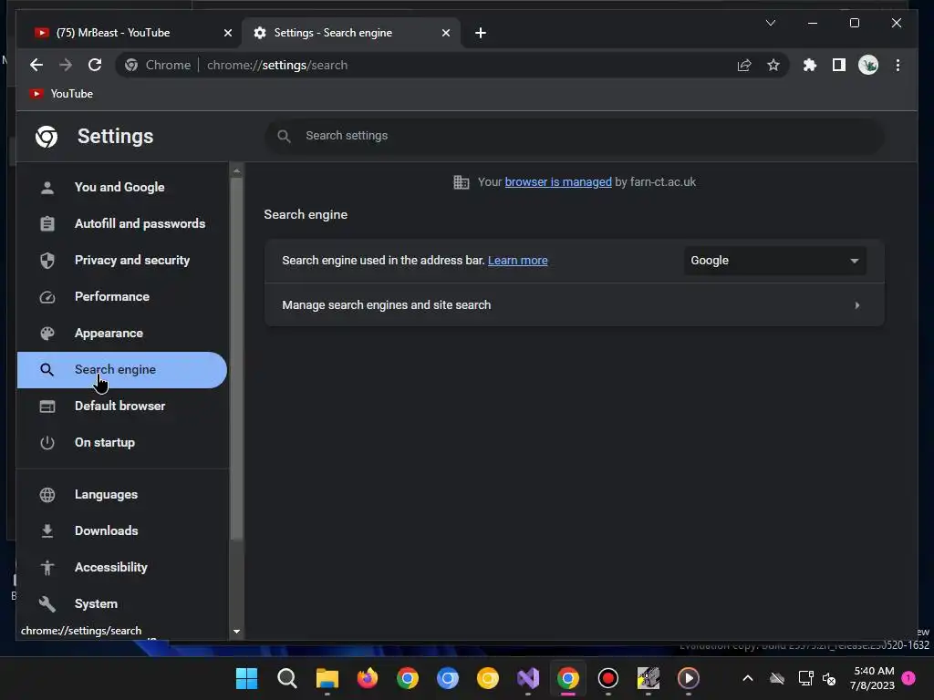Click the sidebar scroll-up arrow
The width and height of the screenshot is (934, 700).
[x=236, y=170]
